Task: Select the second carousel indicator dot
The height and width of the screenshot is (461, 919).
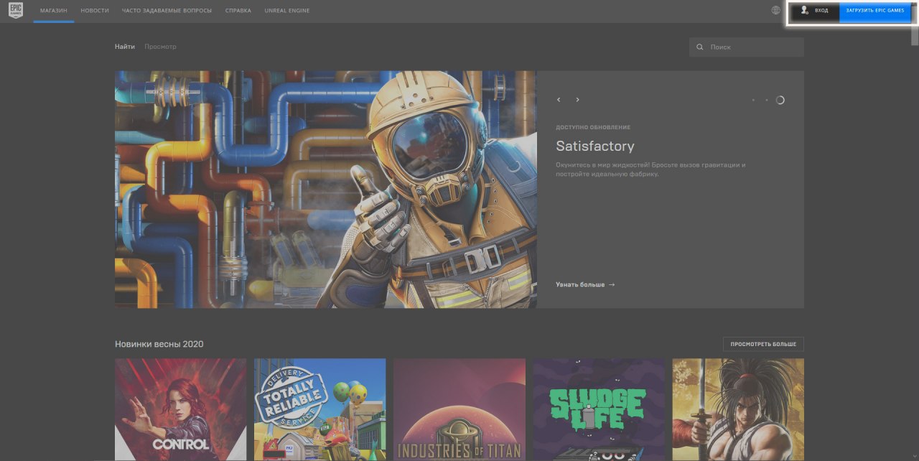Action: click(766, 100)
